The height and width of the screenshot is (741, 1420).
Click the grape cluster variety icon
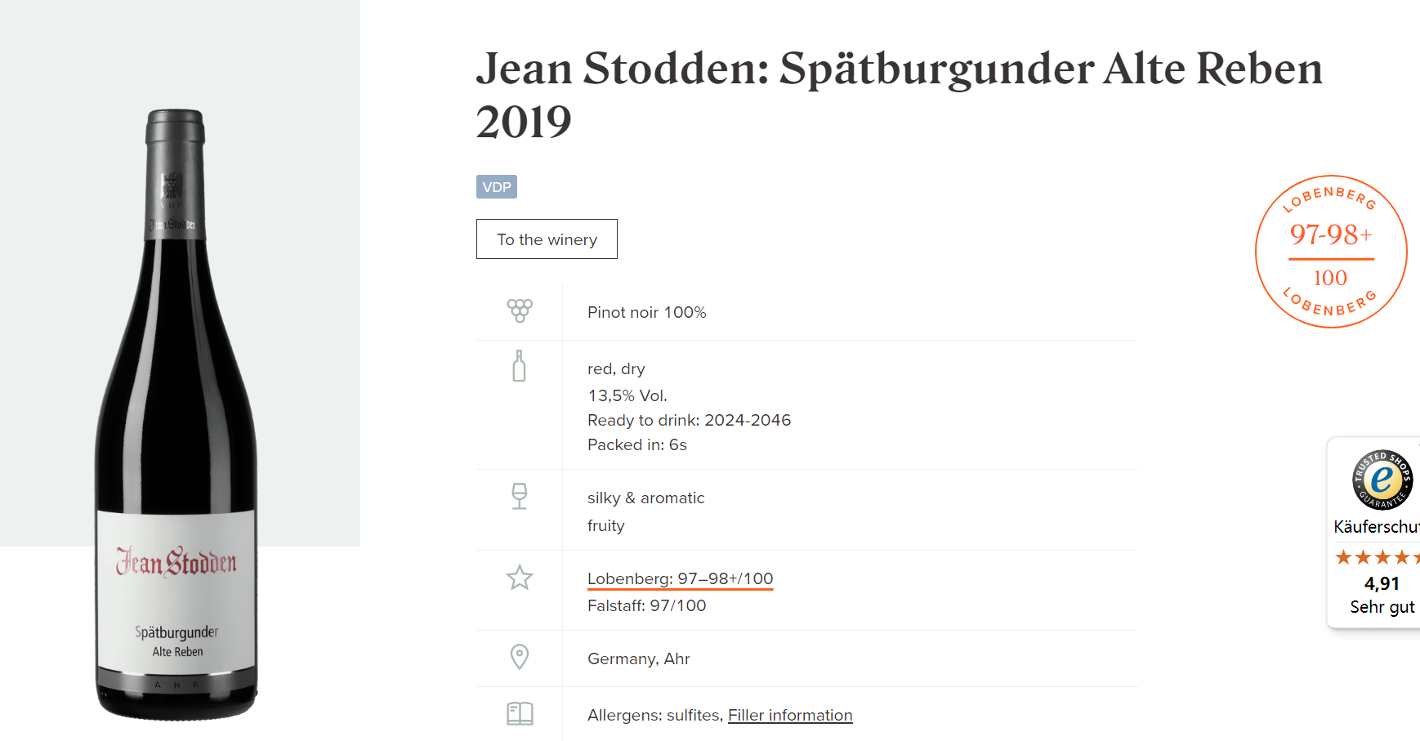click(520, 310)
